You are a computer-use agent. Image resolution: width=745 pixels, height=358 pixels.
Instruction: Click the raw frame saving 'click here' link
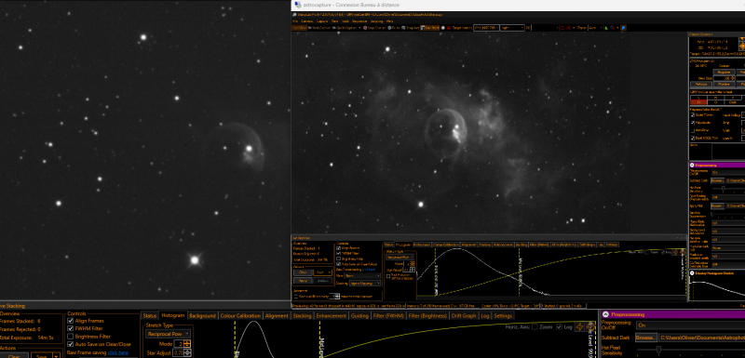118,352
